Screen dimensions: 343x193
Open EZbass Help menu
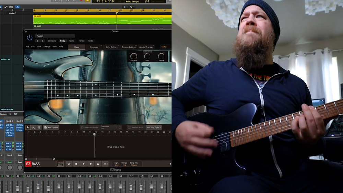pos(61,47)
